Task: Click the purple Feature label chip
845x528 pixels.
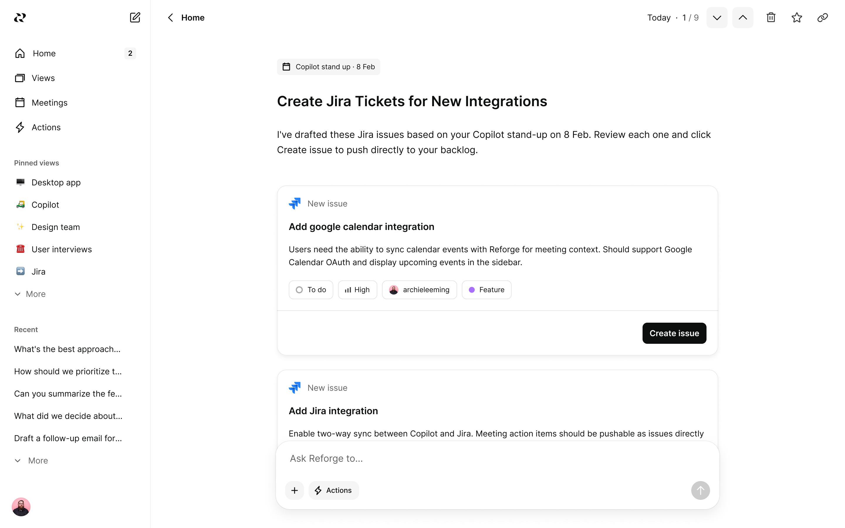Action: point(486,290)
